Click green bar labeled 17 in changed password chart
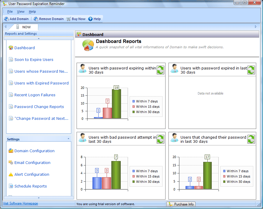Screen dimensions: 263x209 point(207,175)
